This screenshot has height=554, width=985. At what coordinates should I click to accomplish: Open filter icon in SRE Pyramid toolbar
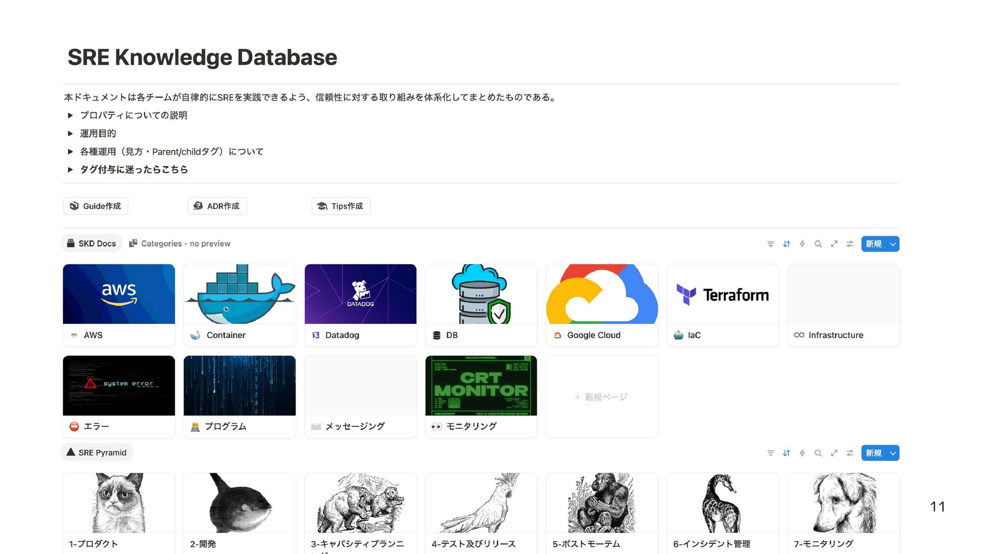(770, 453)
